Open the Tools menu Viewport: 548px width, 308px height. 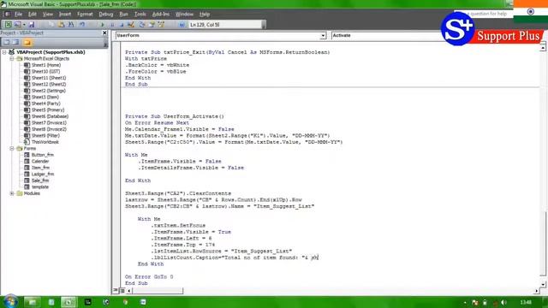(140, 15)
